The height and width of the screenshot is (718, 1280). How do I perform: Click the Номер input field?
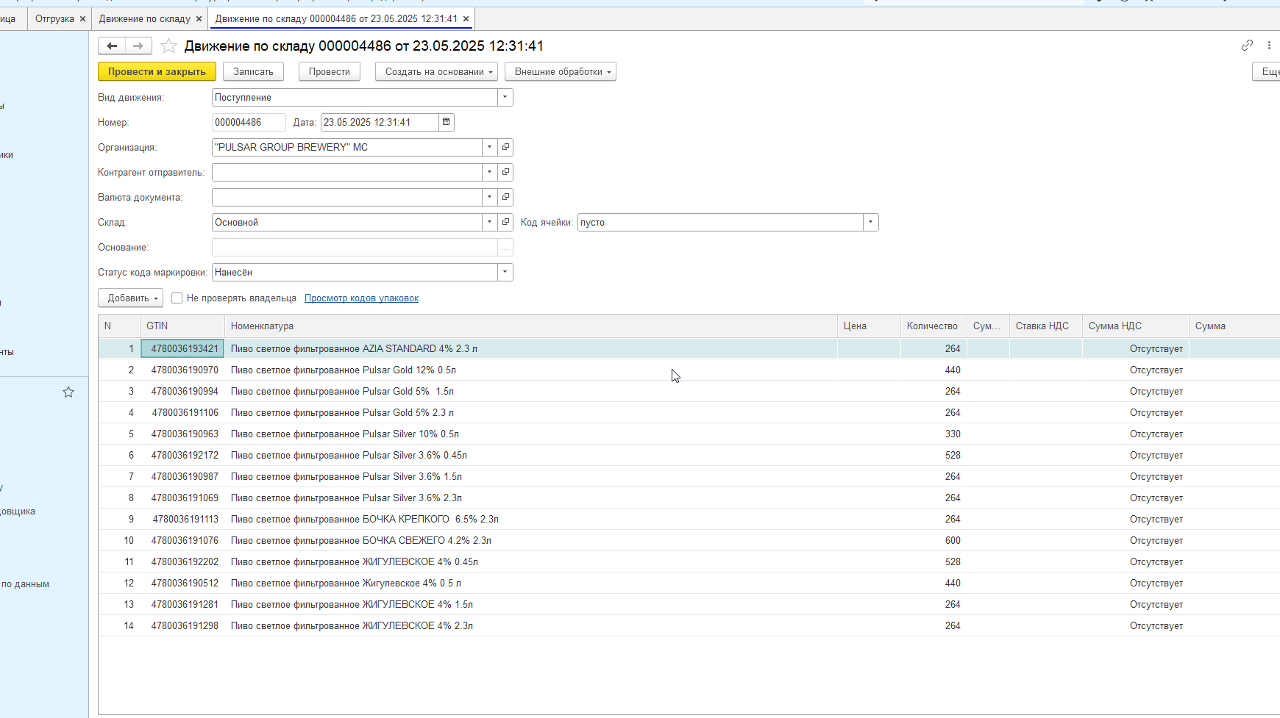249,122
